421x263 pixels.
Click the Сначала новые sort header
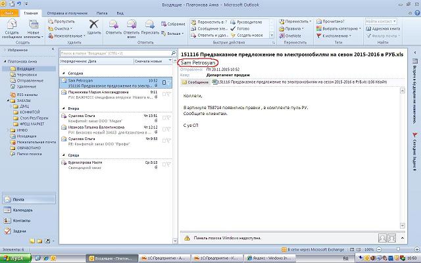[x=153, y=61]
